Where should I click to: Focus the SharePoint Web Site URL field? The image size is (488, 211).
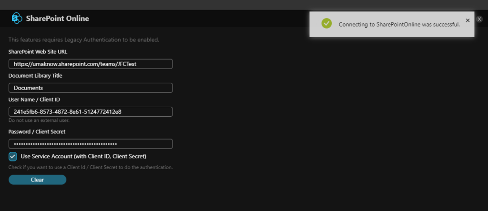coord(91,64)
